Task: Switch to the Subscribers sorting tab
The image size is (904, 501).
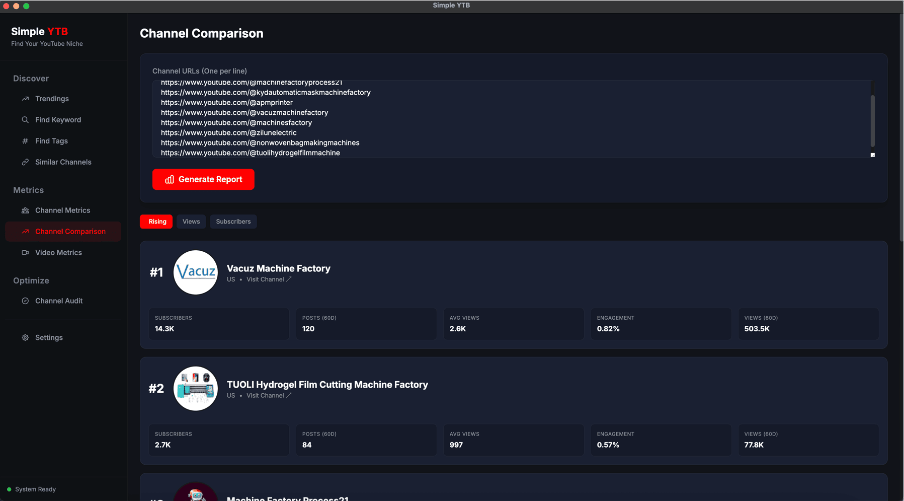Action: click(233, 222)
